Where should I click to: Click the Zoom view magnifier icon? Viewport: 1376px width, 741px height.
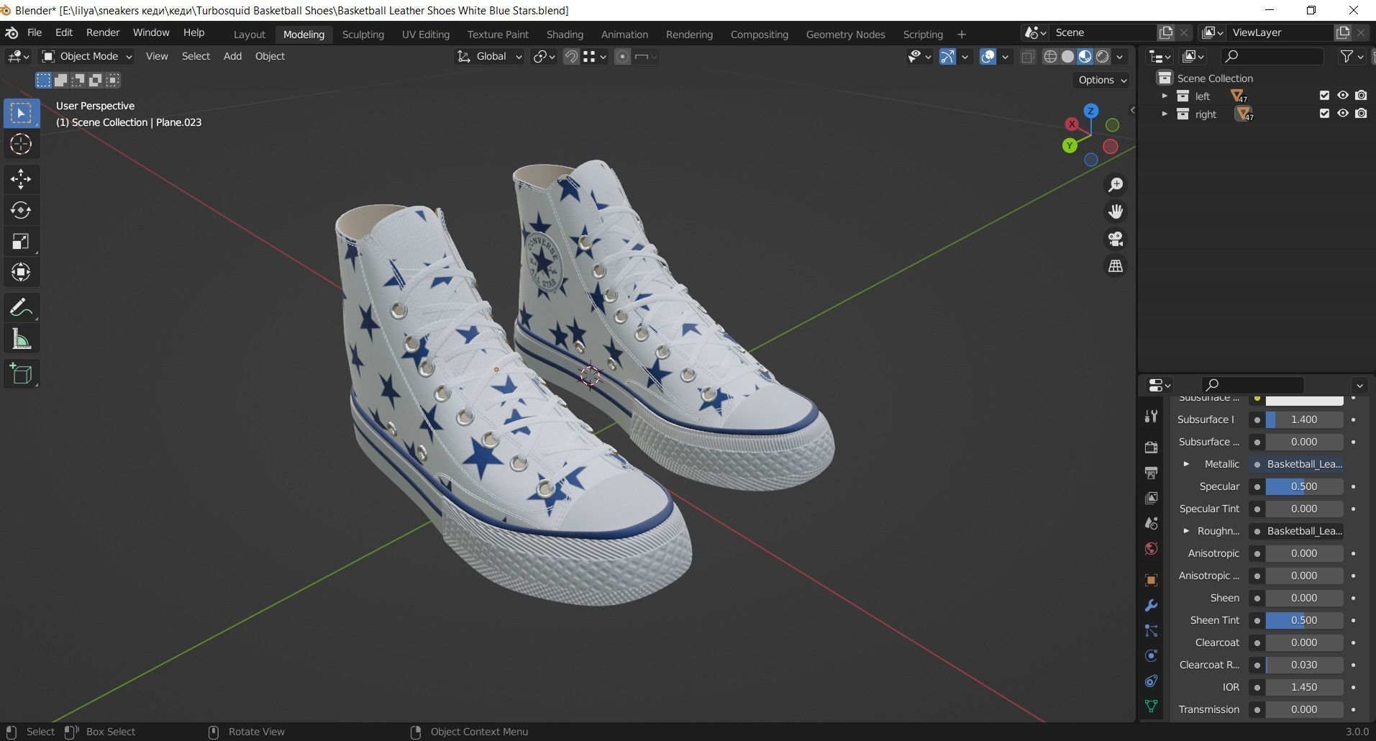click(1116, 185)
